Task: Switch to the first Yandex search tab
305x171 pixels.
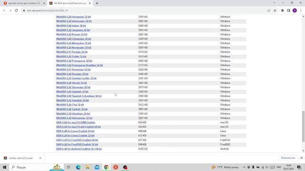Action: 24,3
